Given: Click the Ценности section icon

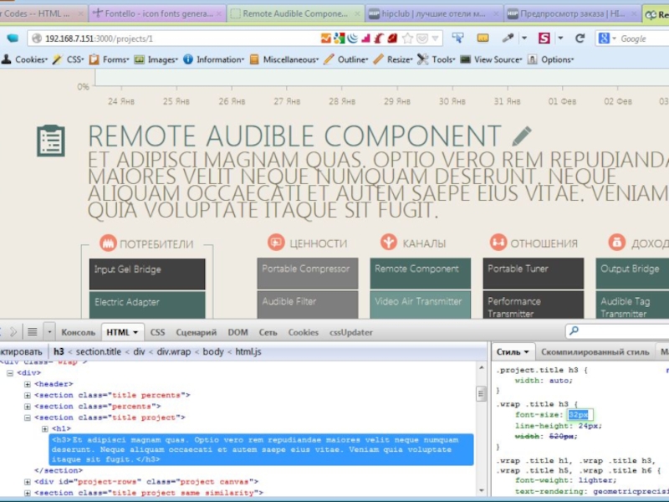Looking at the screenshot, I should point(276,243).
